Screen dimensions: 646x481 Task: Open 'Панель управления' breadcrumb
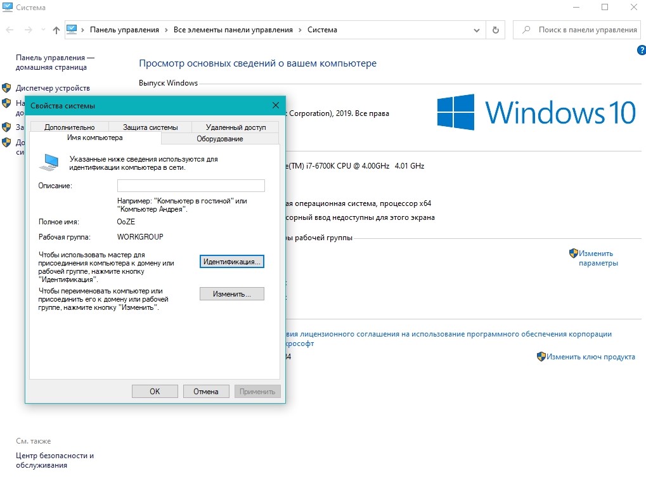pos(124,30)
